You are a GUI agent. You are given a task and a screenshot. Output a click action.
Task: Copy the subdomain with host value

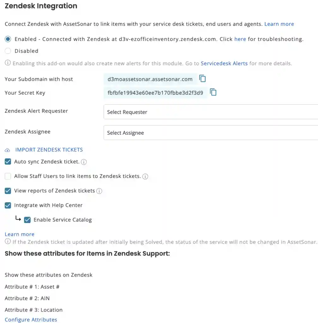click(x=202, y=79)
